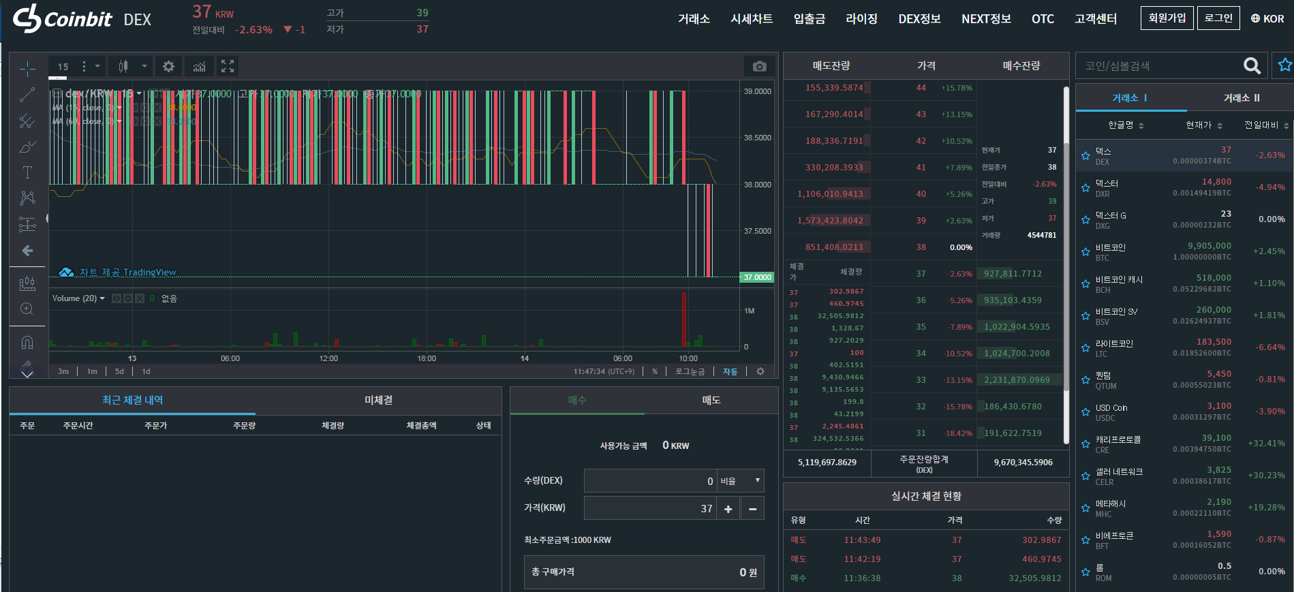Viewport: 1294px width, 592px height.
Task: Click the favorites star next to search
Action: pos(1284,65)
